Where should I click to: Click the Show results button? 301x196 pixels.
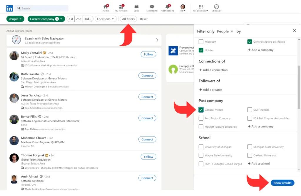point(282,183)
